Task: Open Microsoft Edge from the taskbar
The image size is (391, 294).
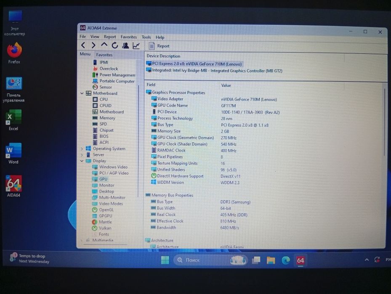Action: (286, 260)
